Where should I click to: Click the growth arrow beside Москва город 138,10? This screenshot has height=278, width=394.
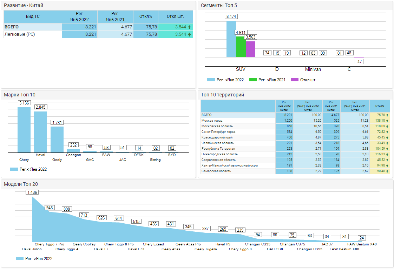[387, 121]
